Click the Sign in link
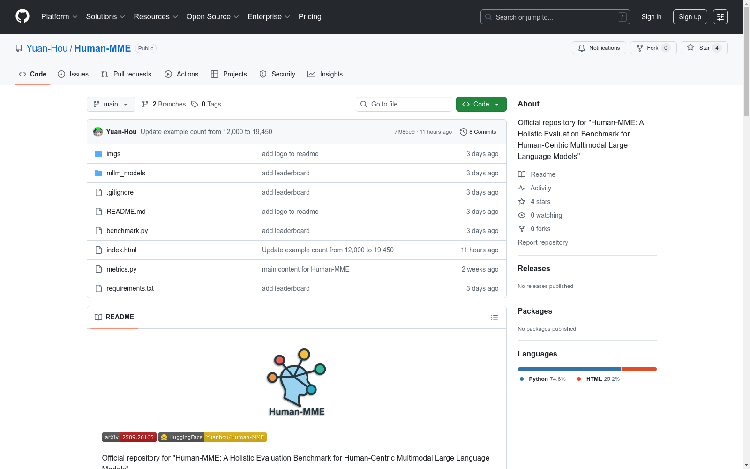 [652, 17]
